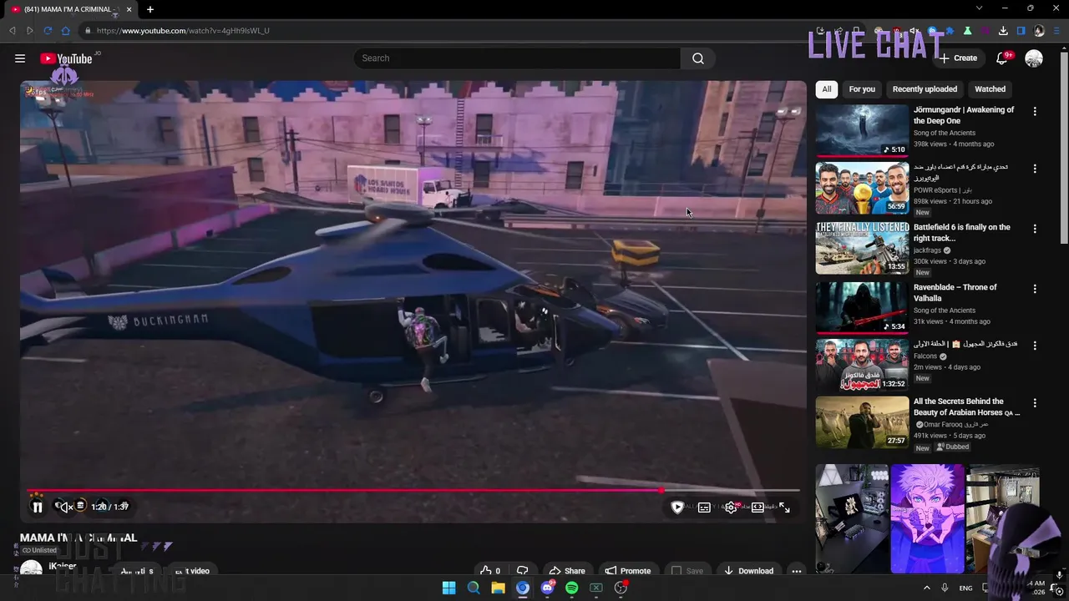Enter full screen mode
Screen dimensions: 1069x601
tap(784, 508)
